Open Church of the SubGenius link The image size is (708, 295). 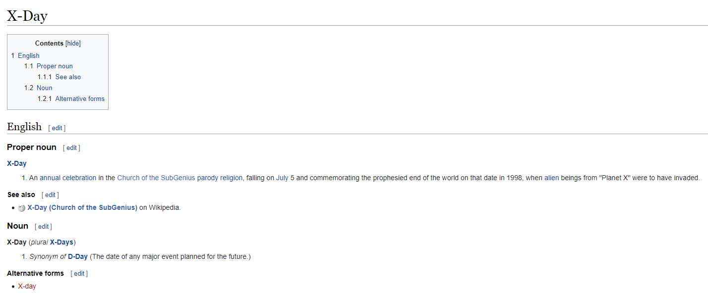click(156, 178)
